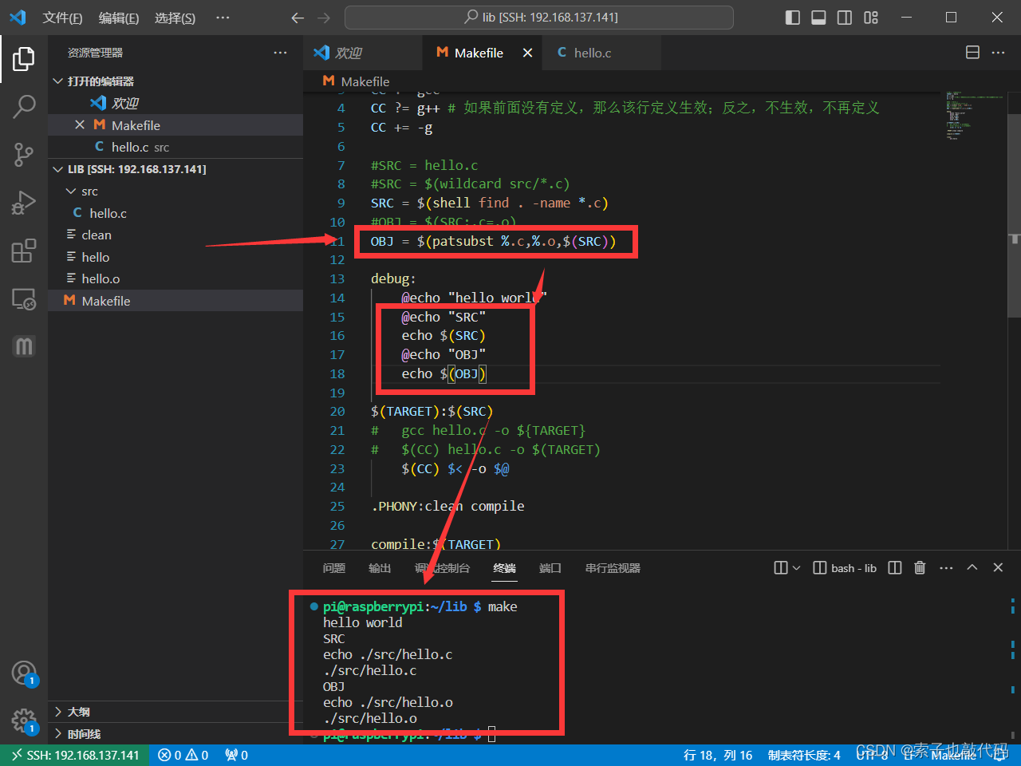The image size is (1021, 766).
Task: Open the bash - lib terminal entry
Action: click(x=845, y=567)
